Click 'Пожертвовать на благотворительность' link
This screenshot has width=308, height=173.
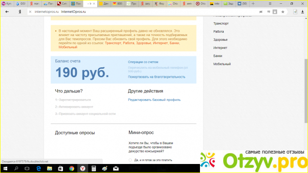pos(156,77)
